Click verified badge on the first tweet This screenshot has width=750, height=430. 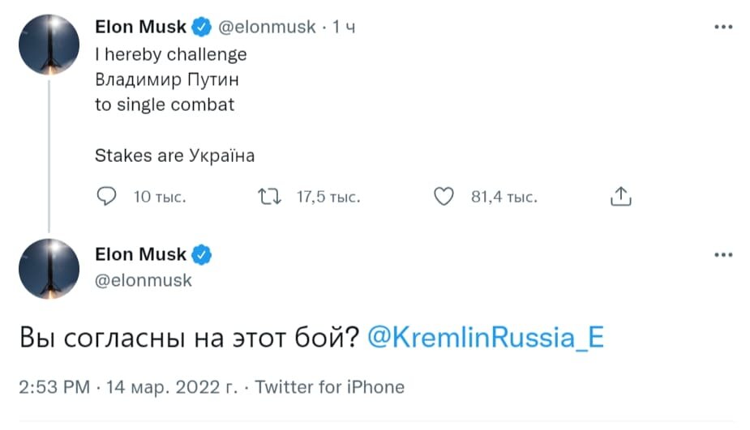(201, 27)
